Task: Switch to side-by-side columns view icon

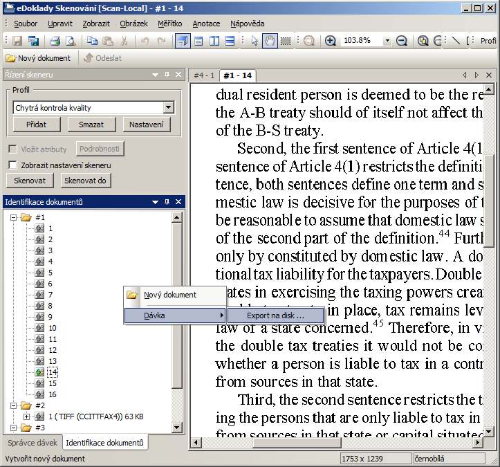Action: pyautogui.click(x=214, y=41)
